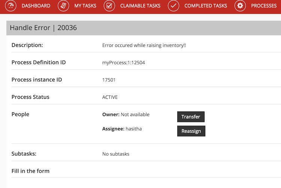This screenshot has width=281, height=188.
Task: Click the Processes gear icon
Action: [x=240, y=6]
